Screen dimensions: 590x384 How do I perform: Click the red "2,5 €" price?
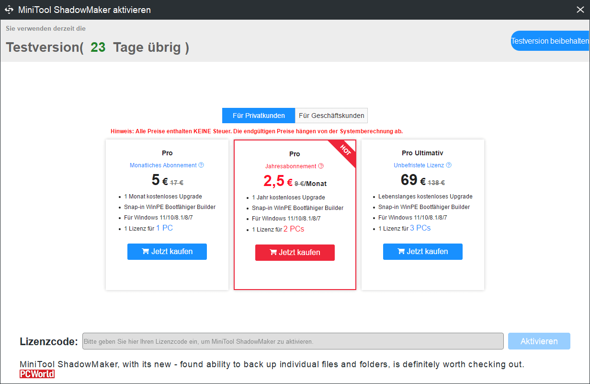pos(278,181)
